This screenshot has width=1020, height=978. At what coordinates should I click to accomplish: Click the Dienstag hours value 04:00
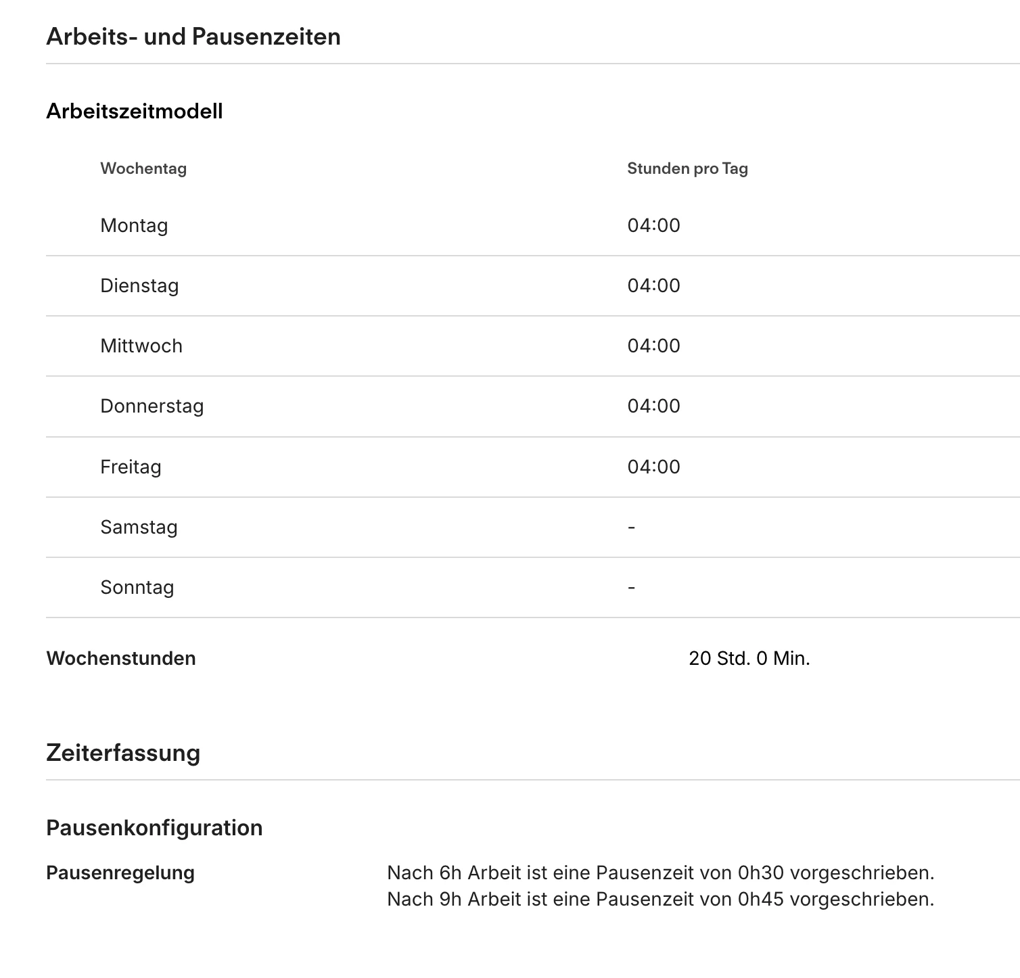(653, 285)
